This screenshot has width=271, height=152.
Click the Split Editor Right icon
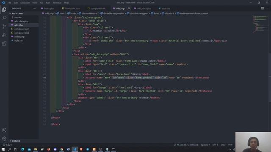pyautogui.click(x=263, y=8)
